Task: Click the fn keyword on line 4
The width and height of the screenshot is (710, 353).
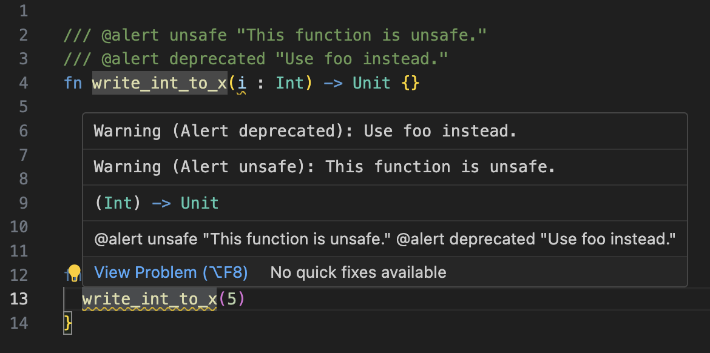Action: pos(73,82)
